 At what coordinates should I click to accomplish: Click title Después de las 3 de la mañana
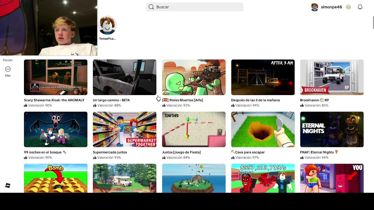[255, 100]
